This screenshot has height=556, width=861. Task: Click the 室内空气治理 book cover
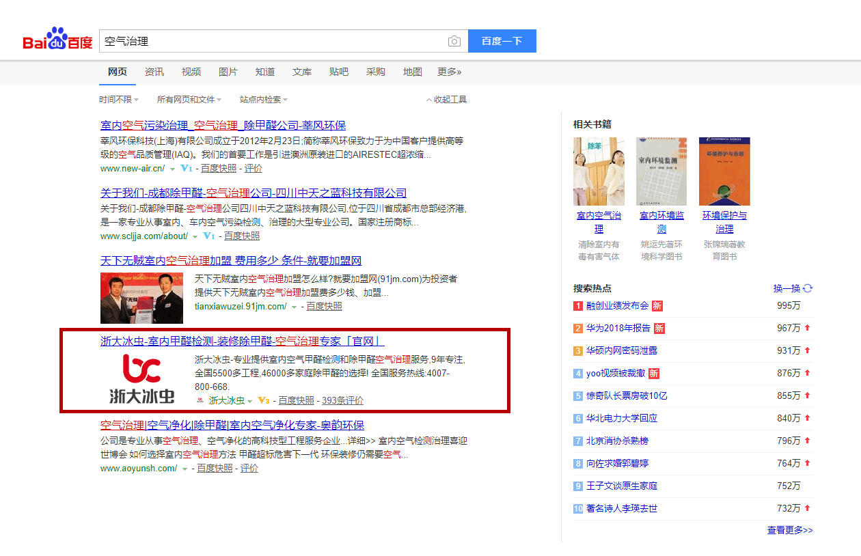599,171
